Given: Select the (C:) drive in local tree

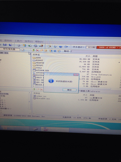Looking at the screenshot, I should click(x=3, y=100).
